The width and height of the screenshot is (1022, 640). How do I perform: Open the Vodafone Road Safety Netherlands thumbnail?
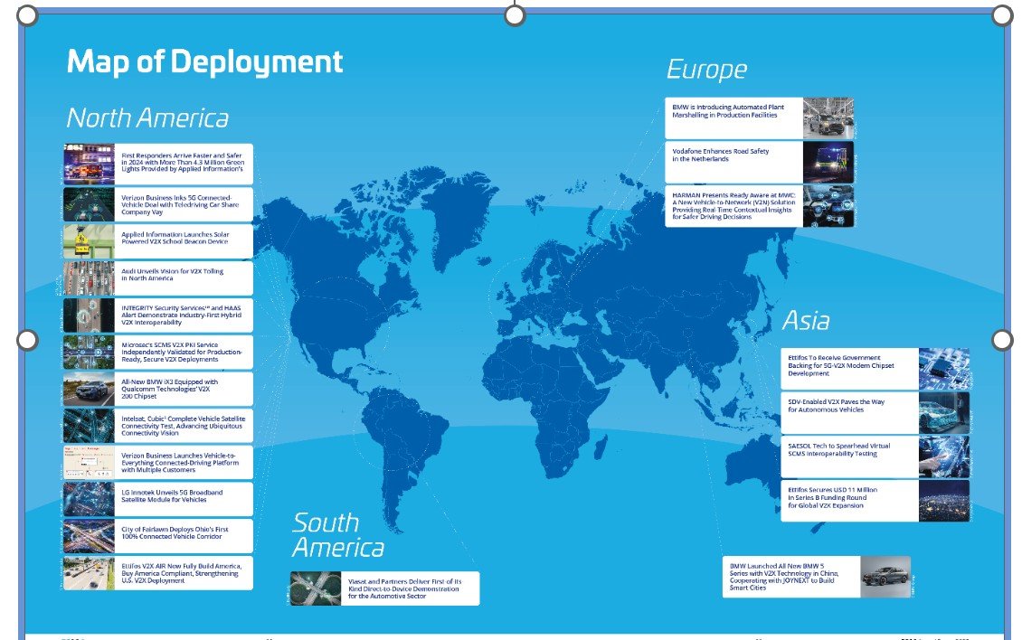click(828, 163)
